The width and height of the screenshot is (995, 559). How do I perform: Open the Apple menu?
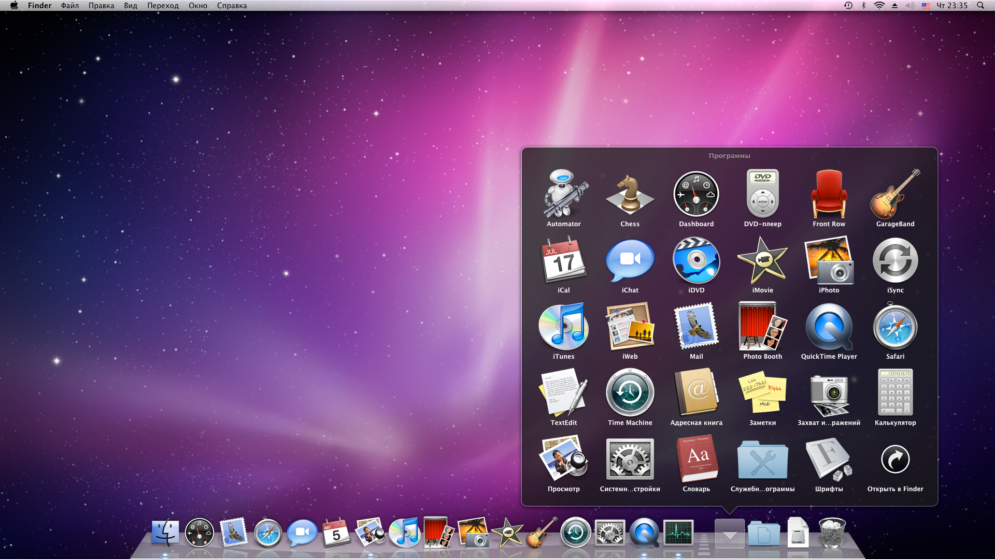click(x=14, y=6)
